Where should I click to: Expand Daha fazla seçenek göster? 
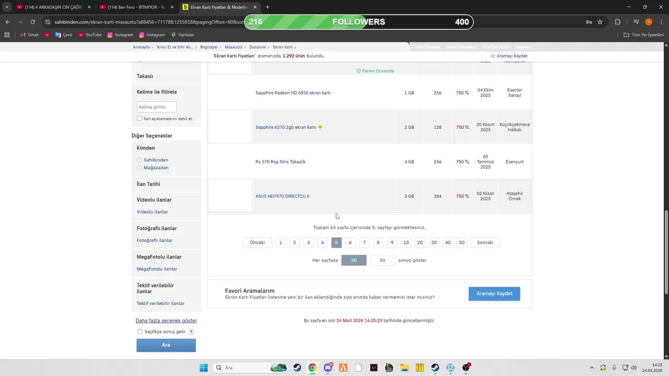[166, 321]
